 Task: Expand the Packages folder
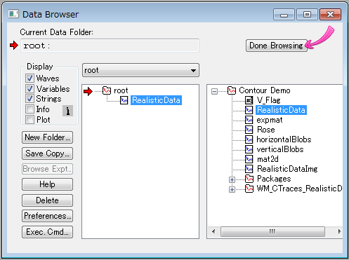[x=232, y=179]
